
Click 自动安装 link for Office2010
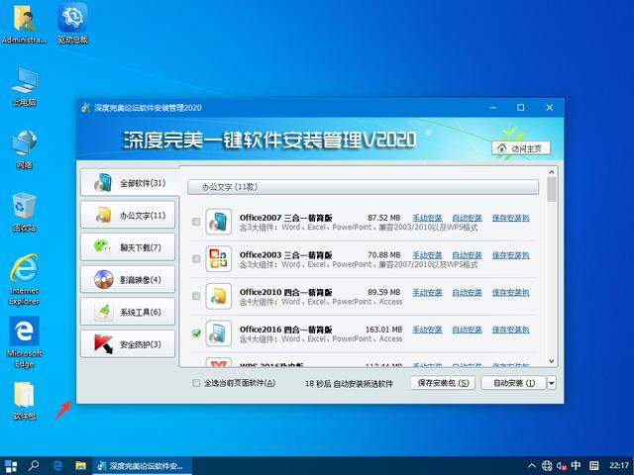pyautogui.click(x=467, y=292)
